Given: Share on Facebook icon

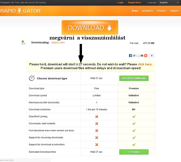Looking at the screenshot, I should pos(131,56).
